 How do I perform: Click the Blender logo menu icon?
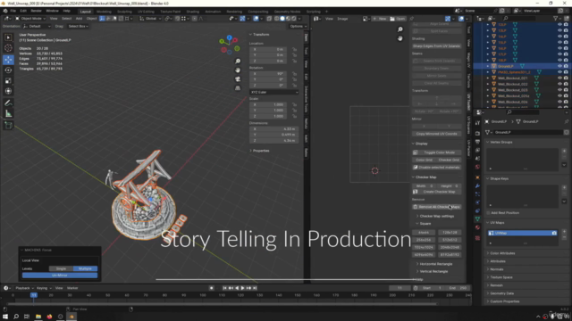click(5, 11)
